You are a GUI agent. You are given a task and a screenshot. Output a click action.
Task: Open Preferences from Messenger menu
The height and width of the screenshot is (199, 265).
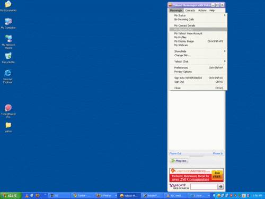[198, 68]
